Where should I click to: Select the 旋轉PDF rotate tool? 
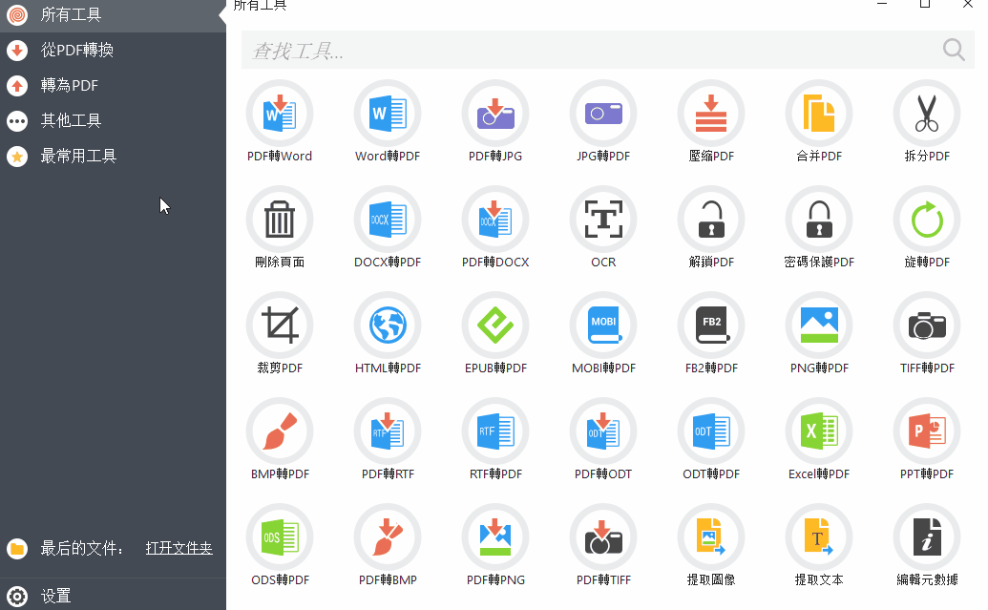point(927,221)
